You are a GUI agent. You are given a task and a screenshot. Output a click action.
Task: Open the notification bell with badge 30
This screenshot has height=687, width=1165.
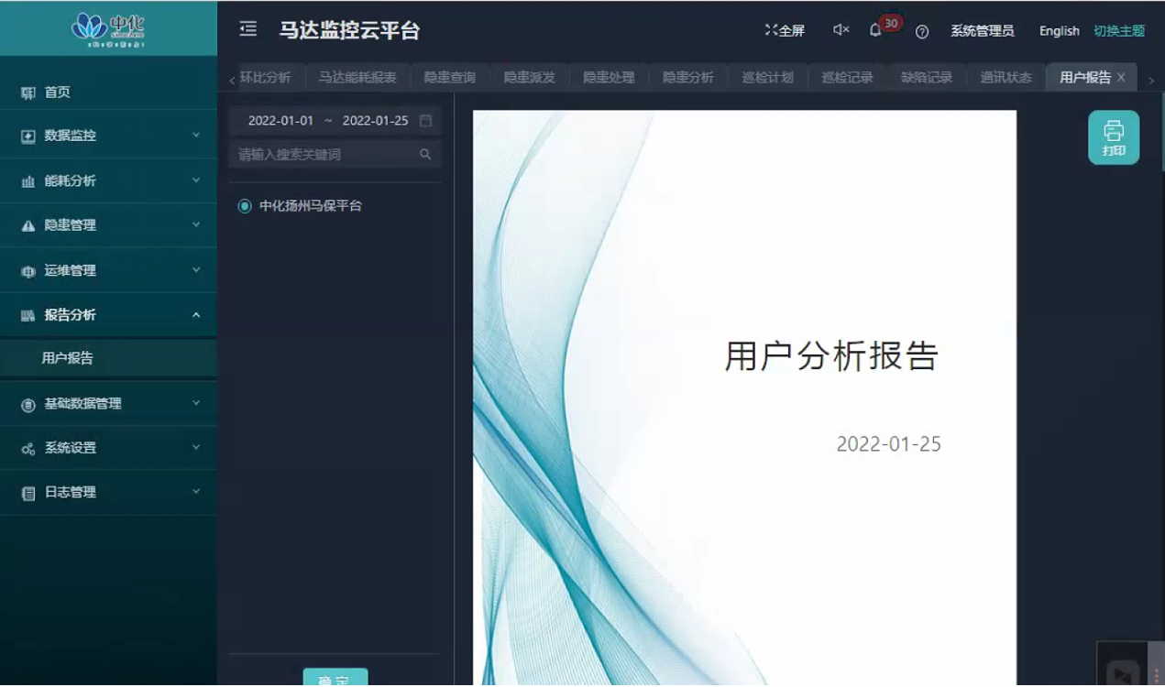[x=875, y=30]
